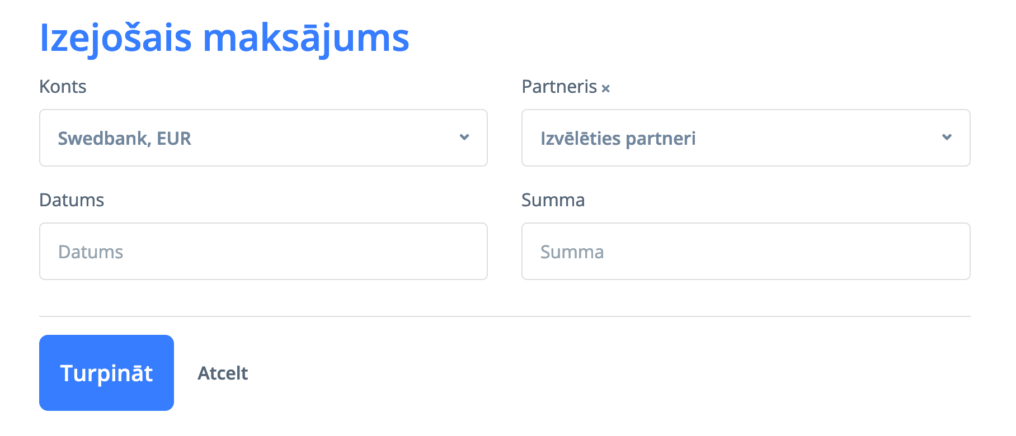Click the Konts dropdown chevron arrow
1016x436 pixels.
pos(464,138)
